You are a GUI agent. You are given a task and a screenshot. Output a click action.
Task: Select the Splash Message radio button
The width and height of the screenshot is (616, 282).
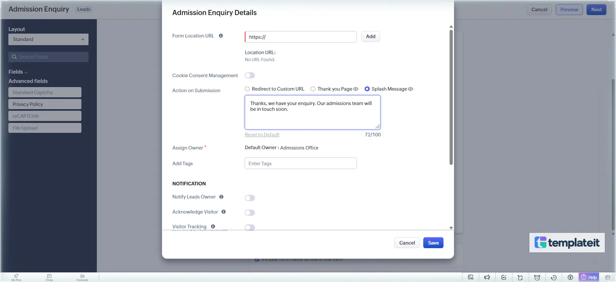(367, 89)
